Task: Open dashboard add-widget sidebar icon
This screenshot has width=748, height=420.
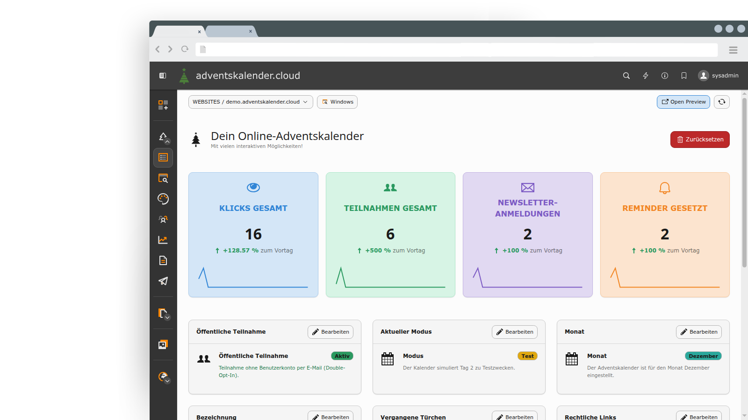Action: click(163, 105)
